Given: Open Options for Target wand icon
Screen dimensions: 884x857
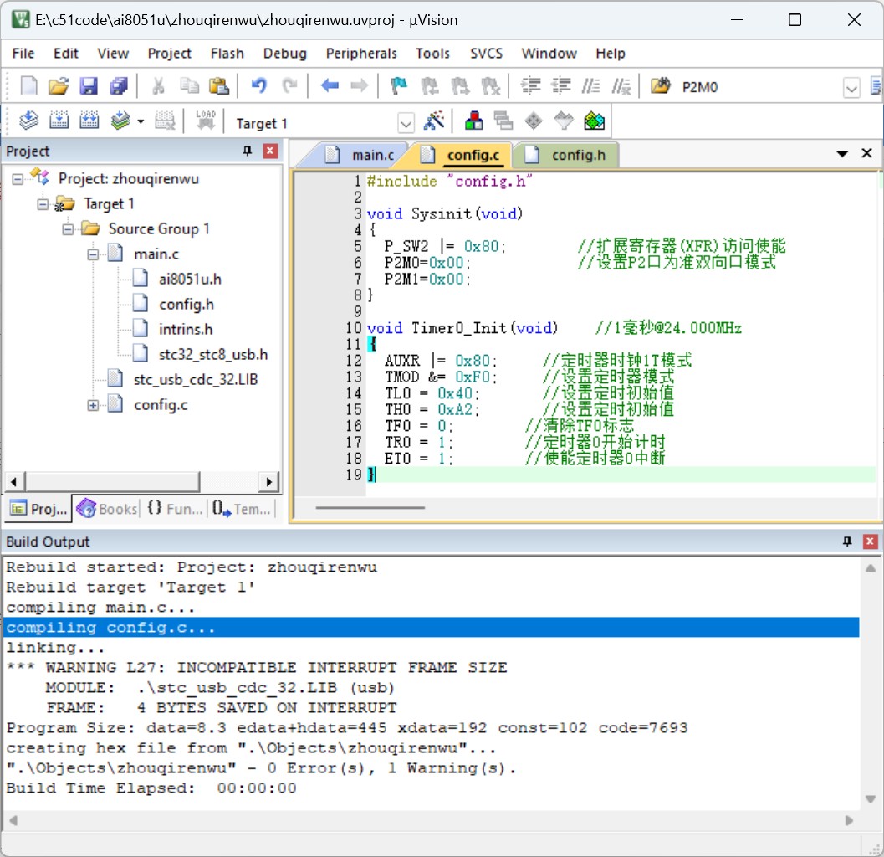Looking at the screenshot, I should tap(433, 121).
